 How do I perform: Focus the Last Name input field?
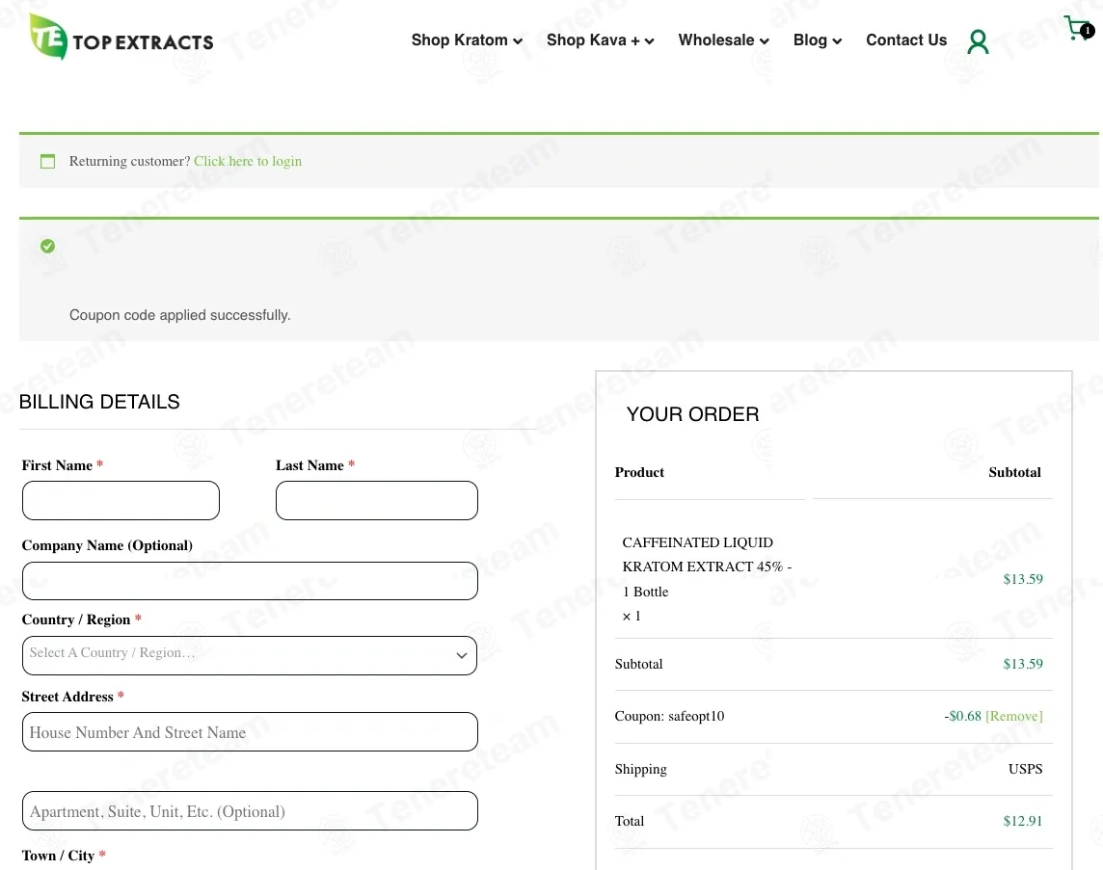coord(376,501)
